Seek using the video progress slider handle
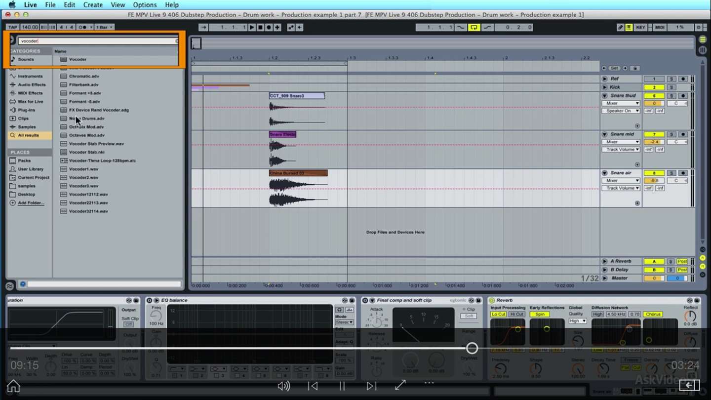The height and width of the screenshot is (400, 711). click(472, 348)
